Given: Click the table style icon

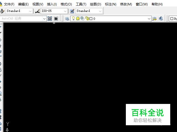Looking at the screenshot, I should tap(72, 11).
